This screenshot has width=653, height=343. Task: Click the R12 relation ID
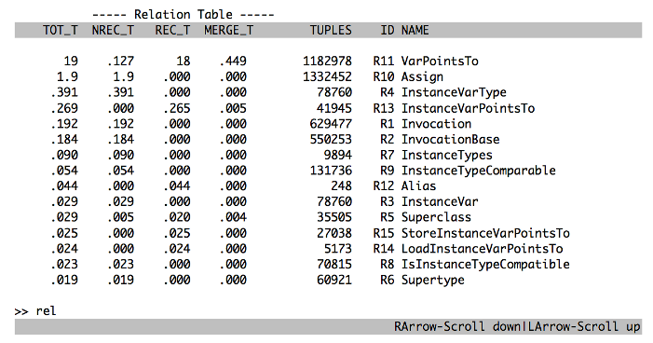coord(384,186)
